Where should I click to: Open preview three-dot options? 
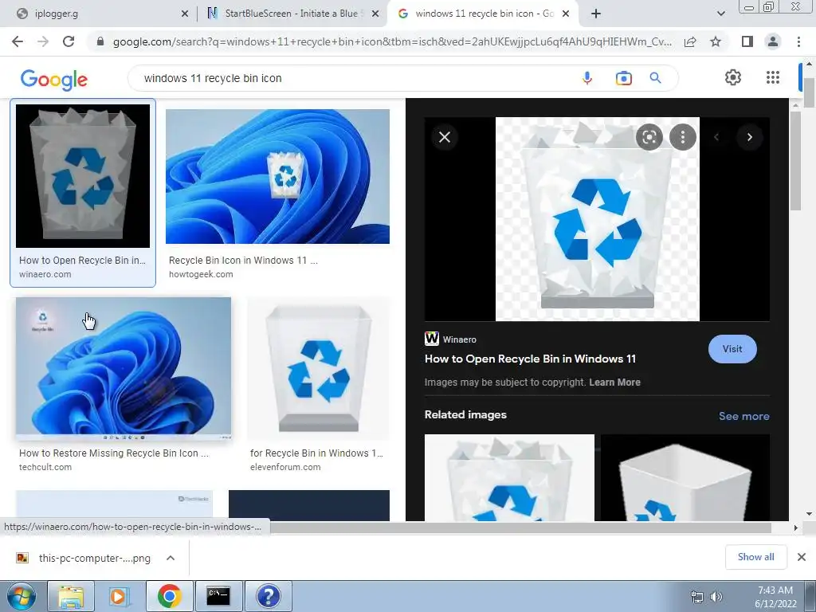pyautogui.click(x=683, y=137)
